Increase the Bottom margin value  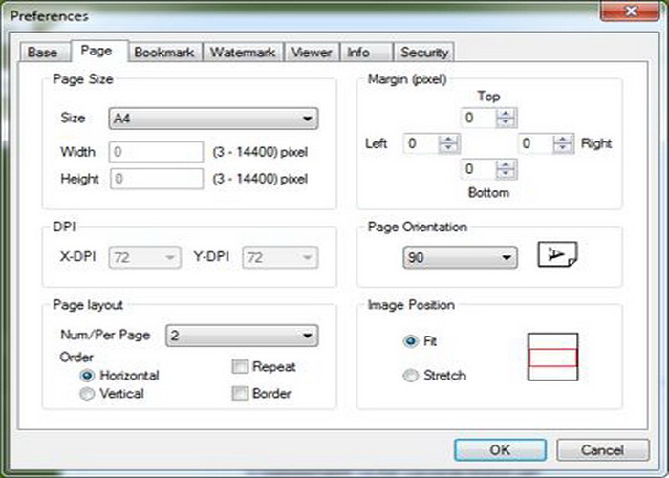506,164
